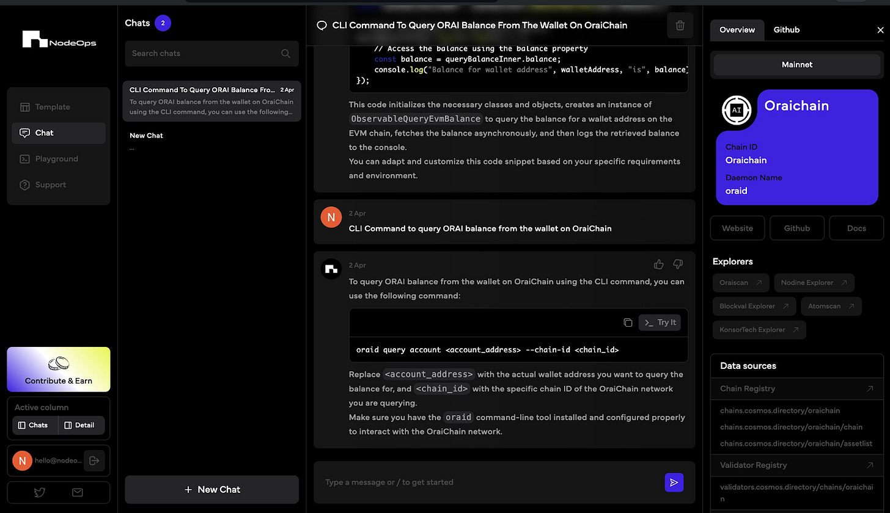
Task: Open the Nodine Explorer
Action: pyautogui.click(x=814, y=283)
